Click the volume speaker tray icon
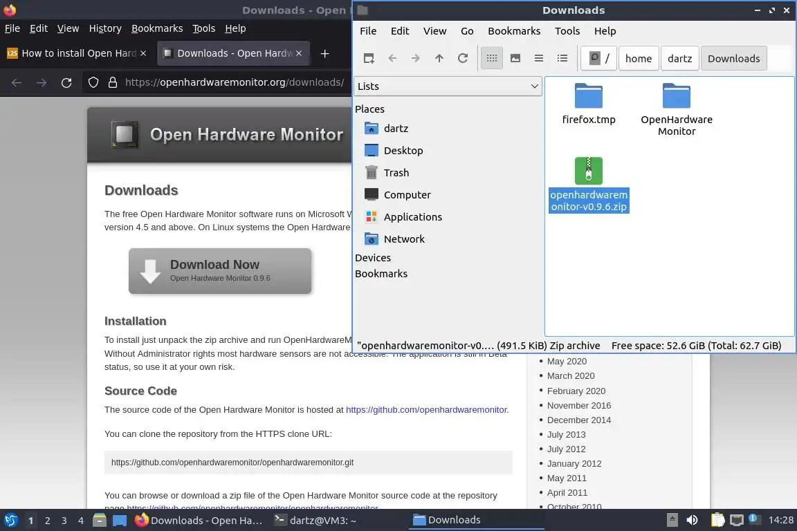This screenshot has width=797, height=531. (692, 520)
